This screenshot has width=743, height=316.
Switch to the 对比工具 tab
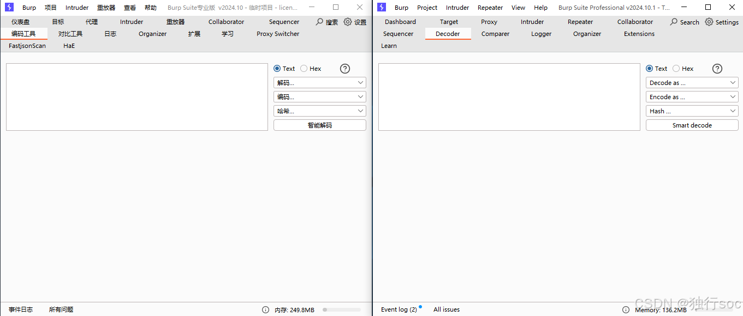[x=70, y=34]
